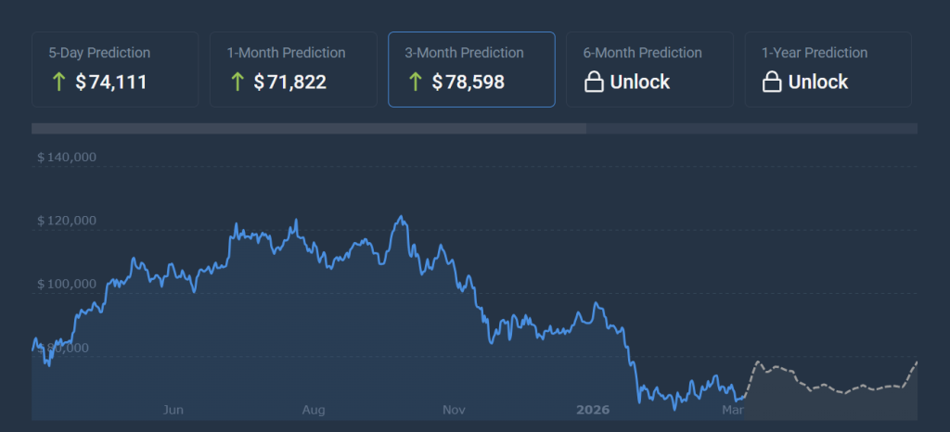
Task: Click the Aug label on the time axis
Action: coord(314,409)
